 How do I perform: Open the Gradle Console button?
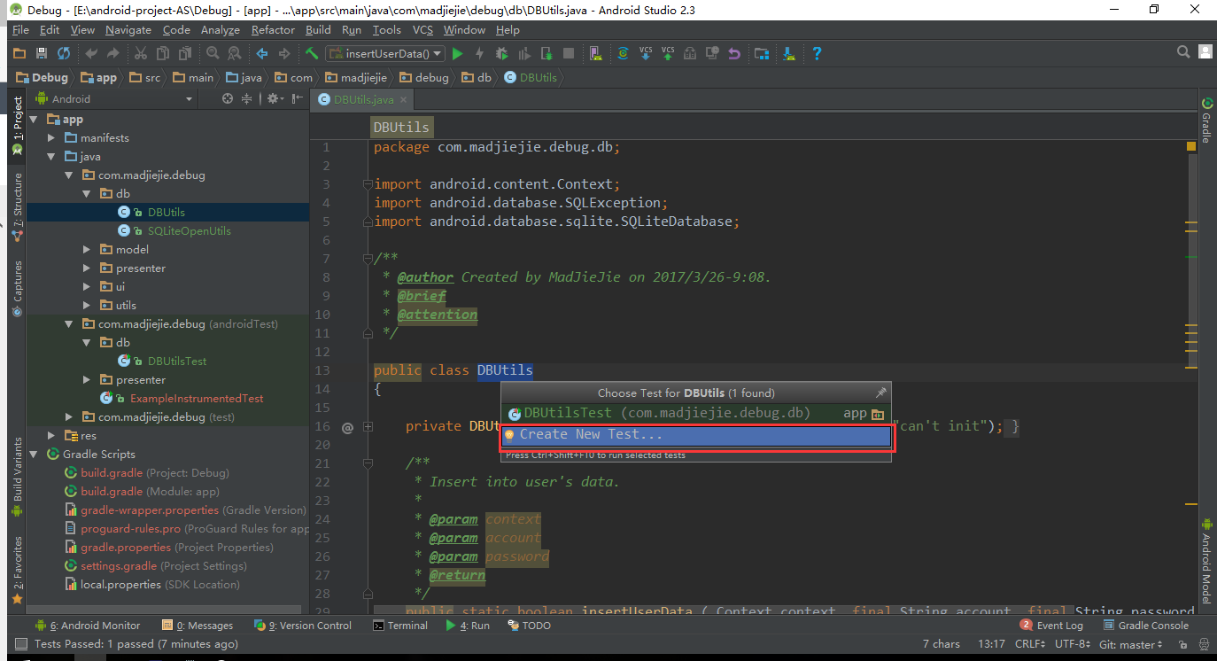(1144, 626)
